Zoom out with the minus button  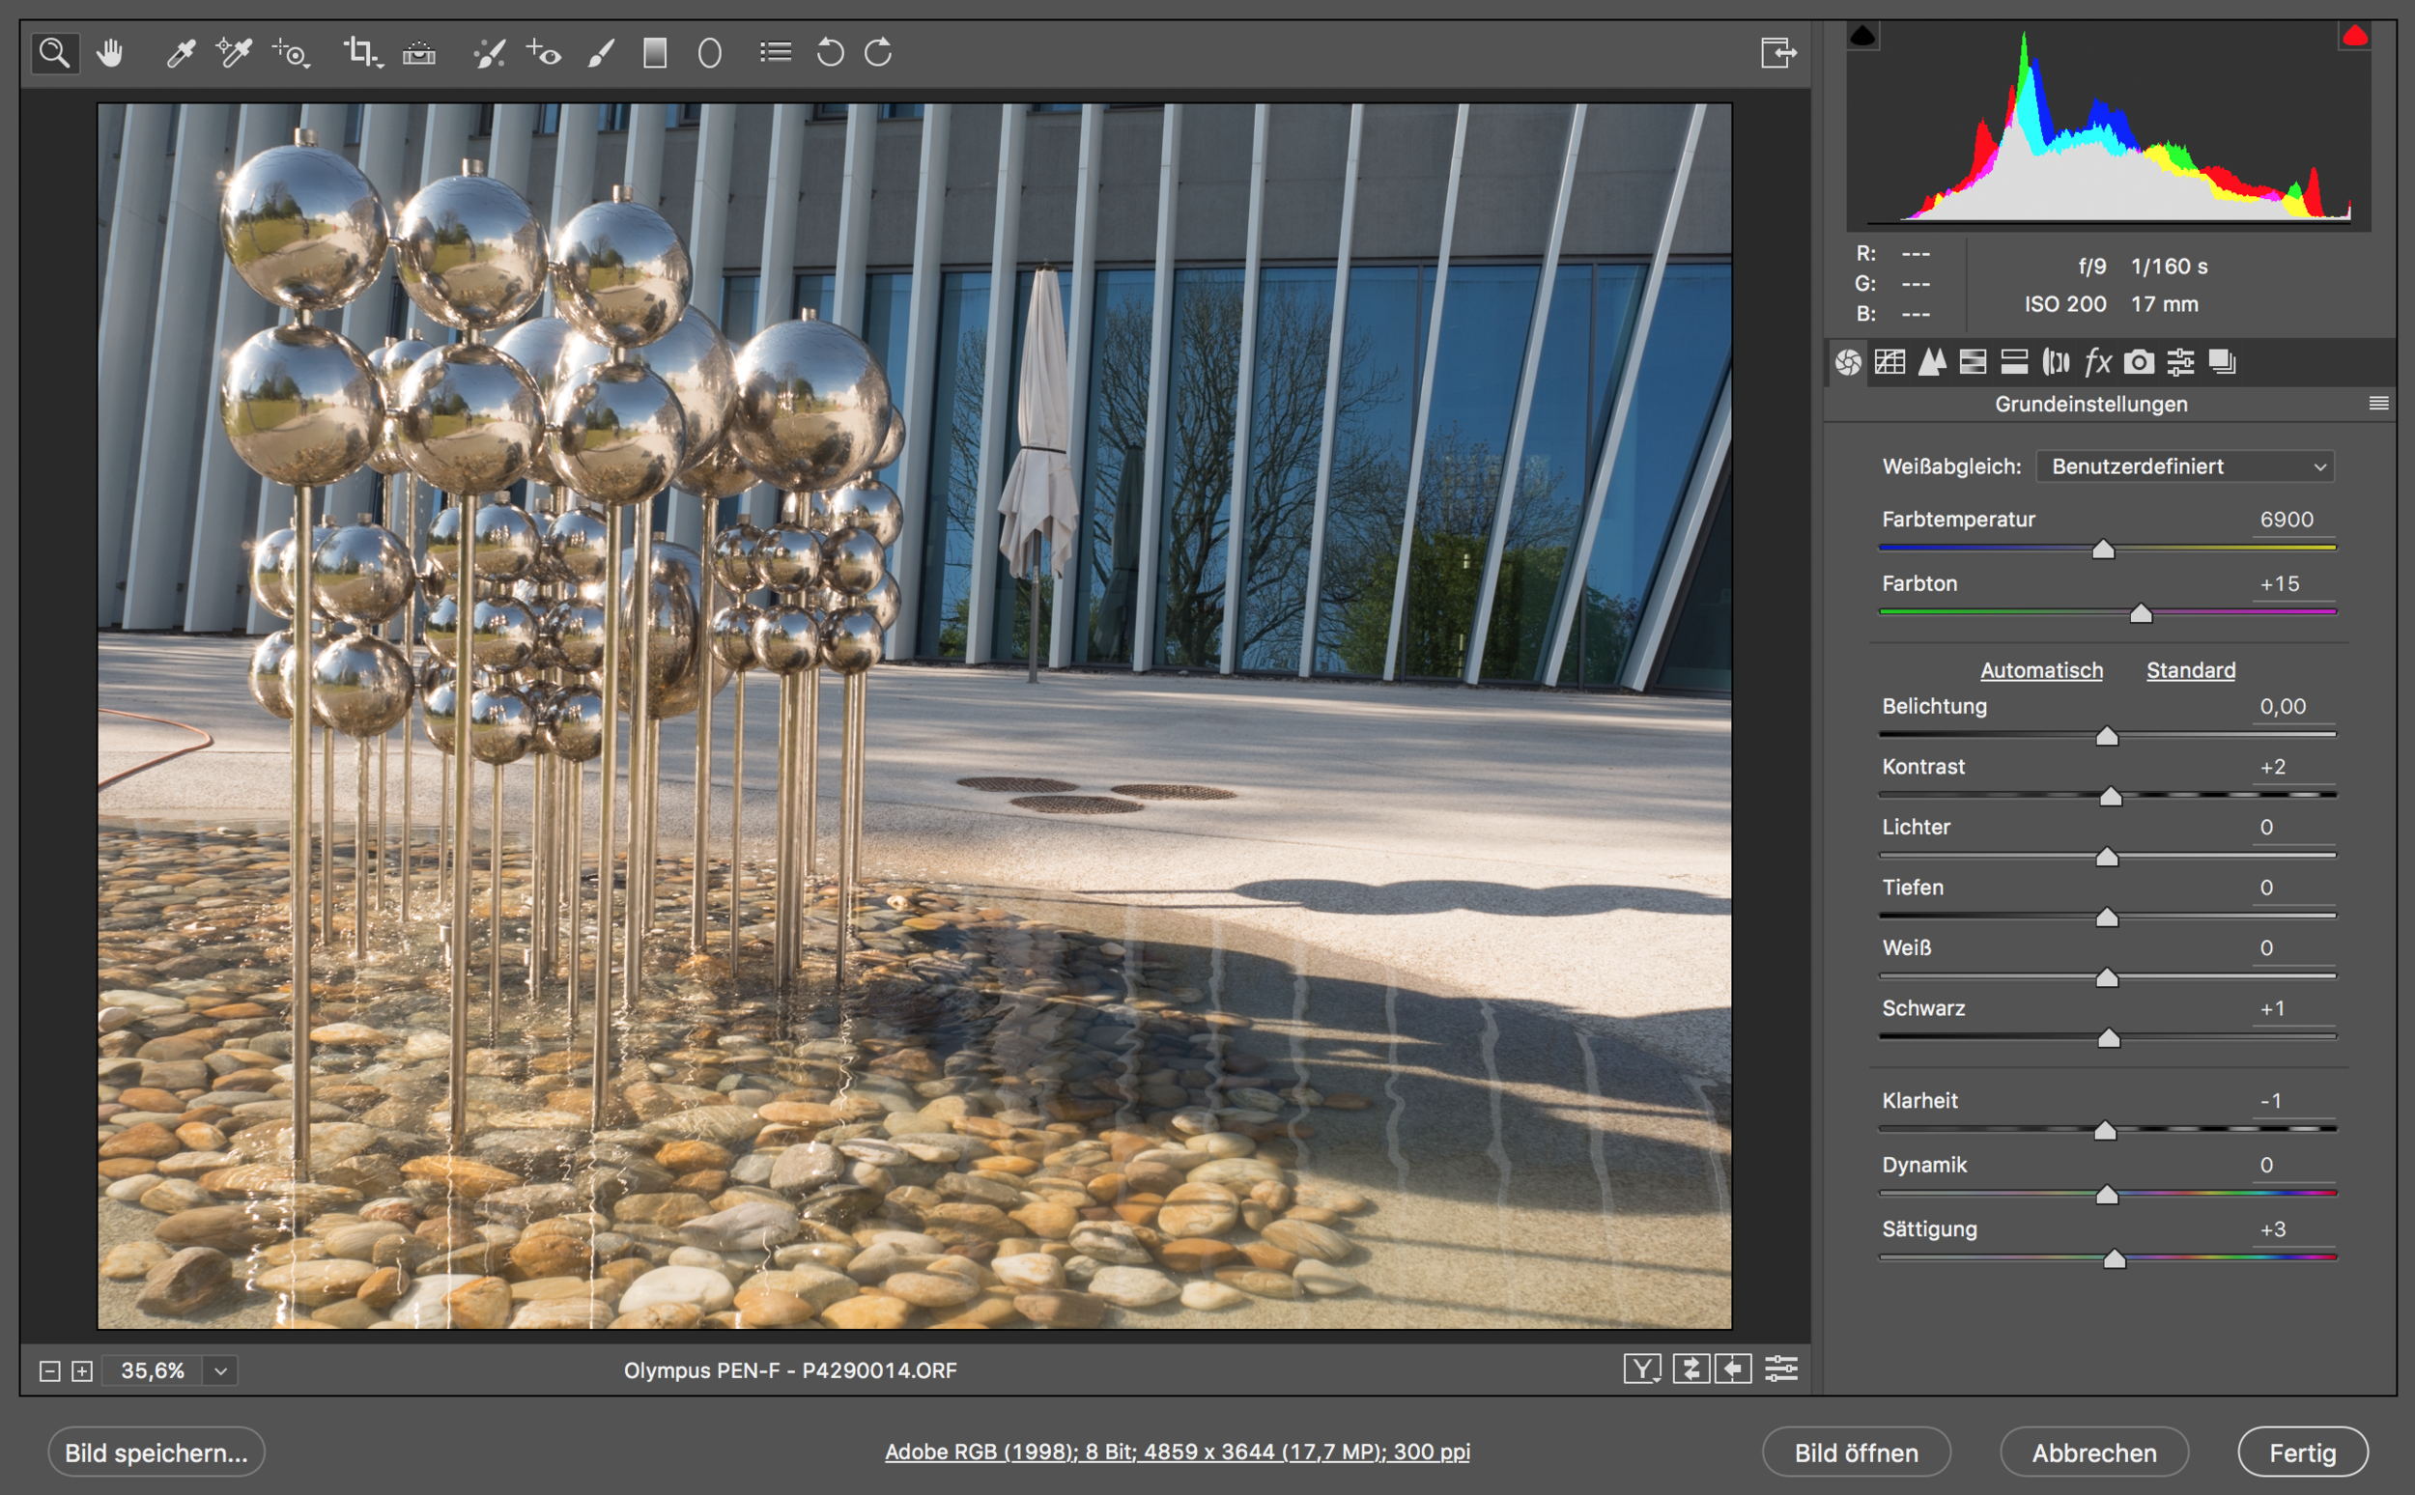point(49,1371)
